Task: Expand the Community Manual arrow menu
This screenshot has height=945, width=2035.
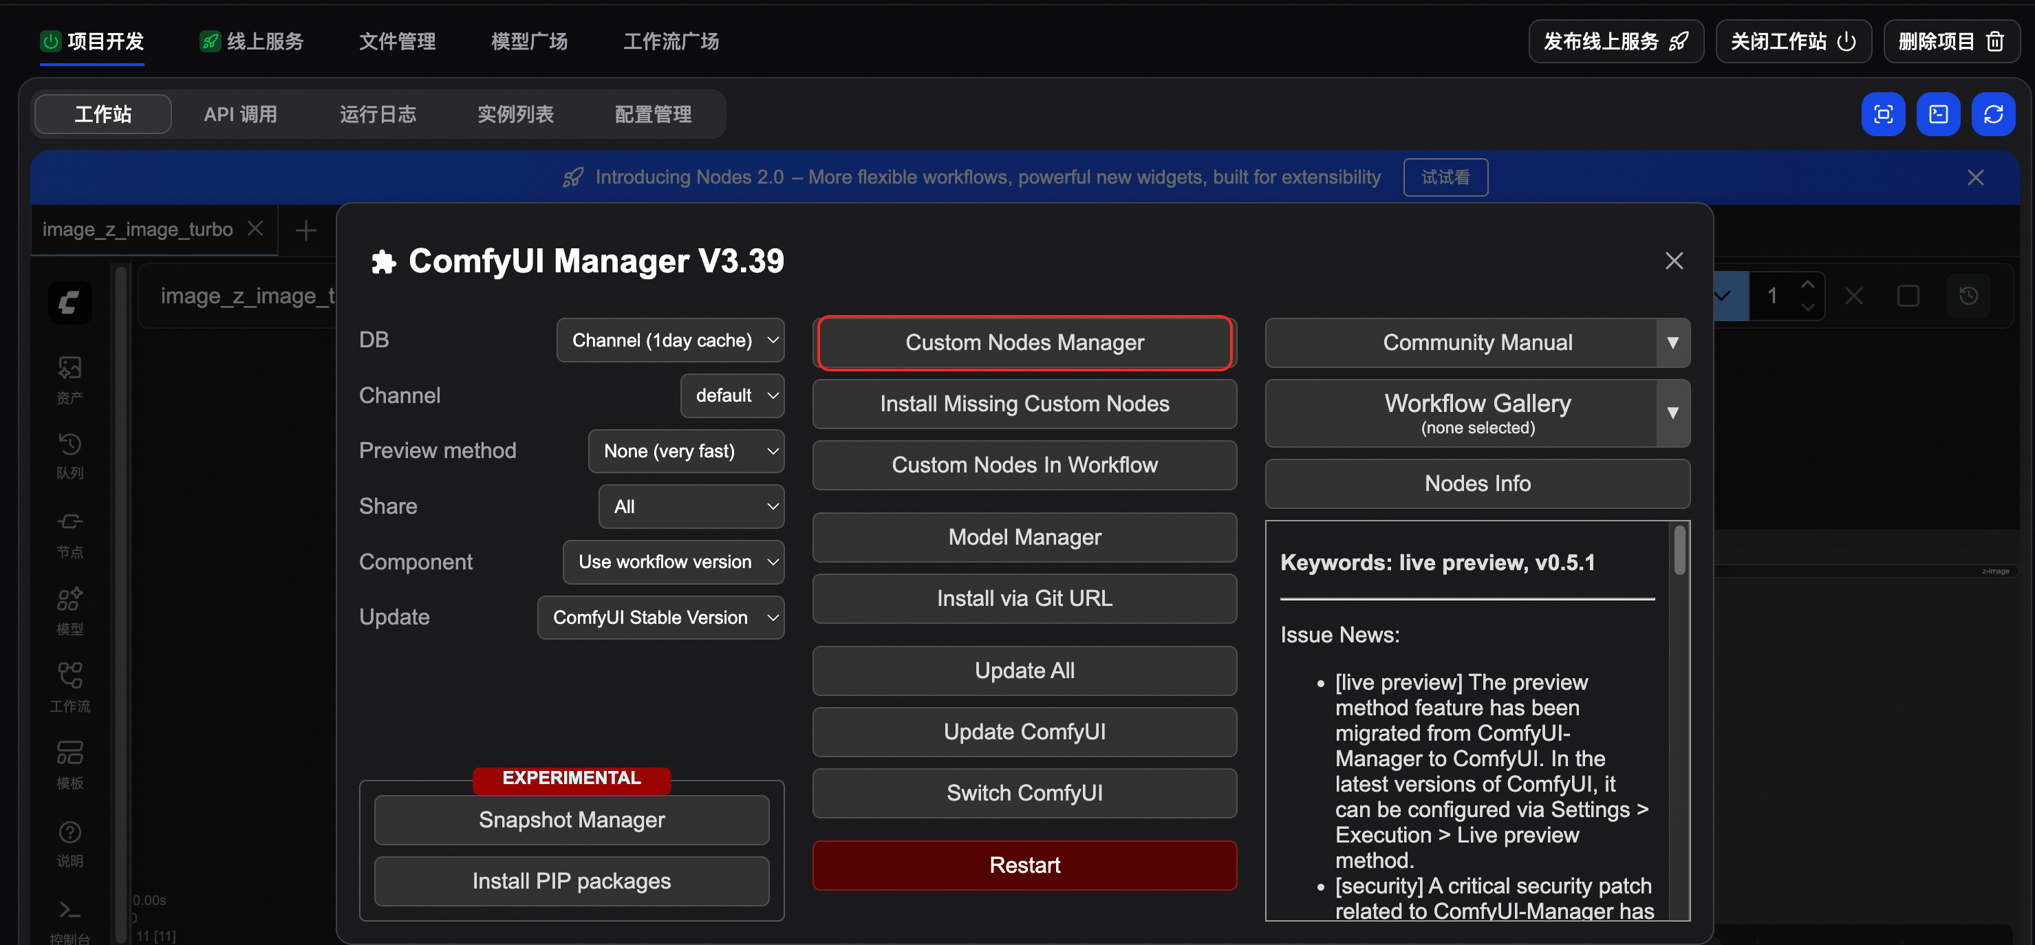Action: 1672,343
